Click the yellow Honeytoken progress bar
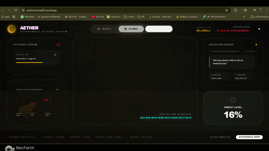Screen dimensions: 269x151 click(29, 62)
